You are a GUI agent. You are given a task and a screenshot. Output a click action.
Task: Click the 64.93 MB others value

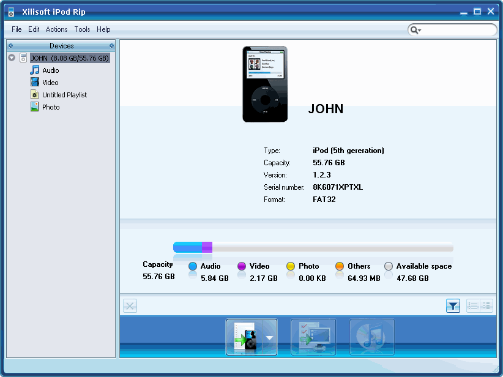pos(363,278)
